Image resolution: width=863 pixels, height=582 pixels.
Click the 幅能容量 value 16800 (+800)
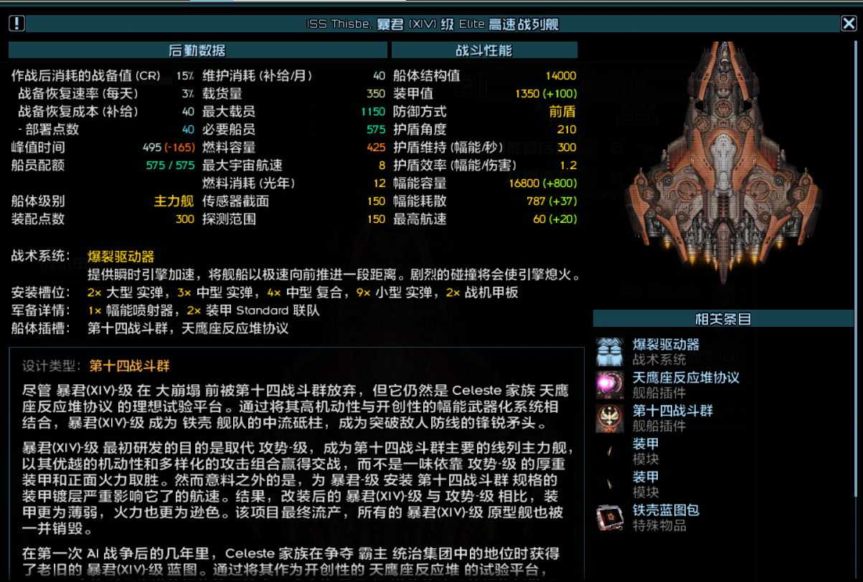[x=542, y=183]
